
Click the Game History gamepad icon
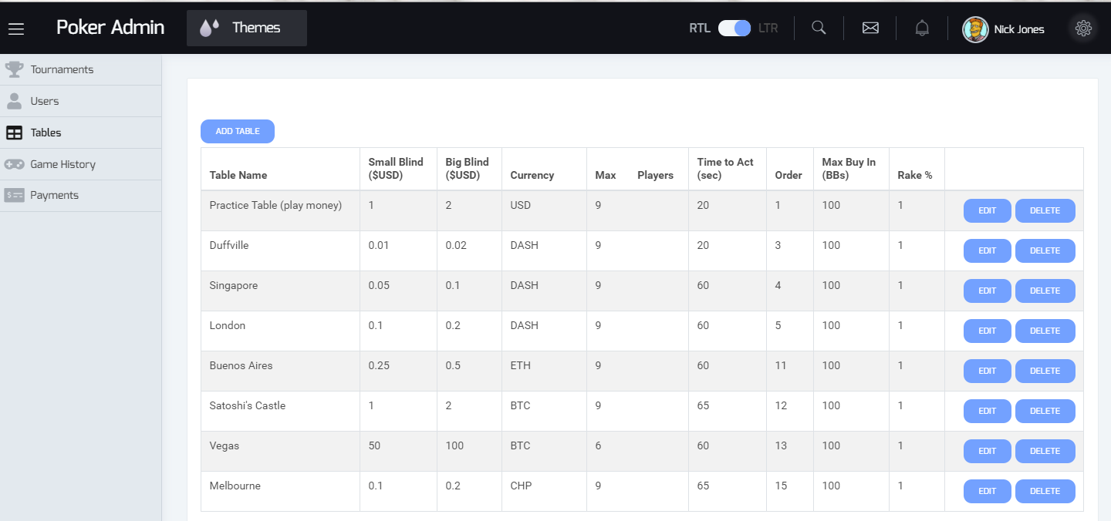(14, 164)
